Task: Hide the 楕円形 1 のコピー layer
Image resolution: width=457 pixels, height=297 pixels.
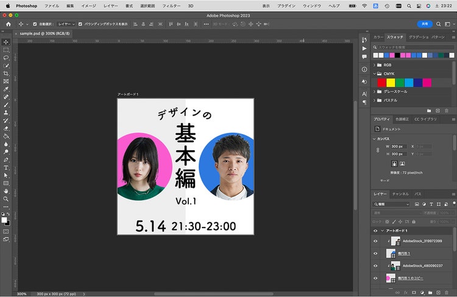Action: click(x=375, y=278)
